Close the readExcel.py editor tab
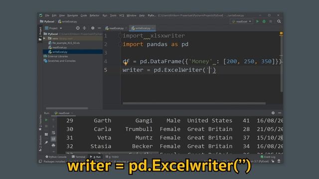The height and width of the screenshot is (179, 319). tap(126, 28)
